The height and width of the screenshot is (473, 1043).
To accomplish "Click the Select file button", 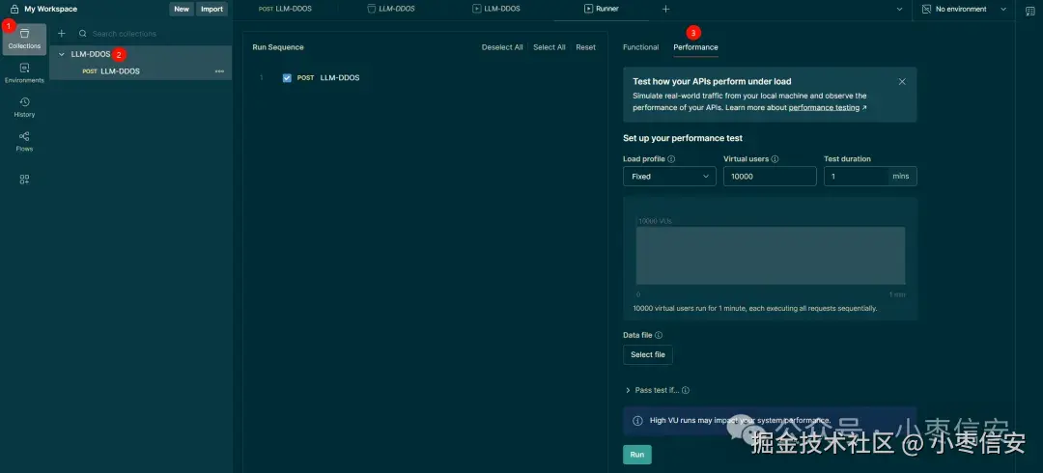I will pos(648,354).
